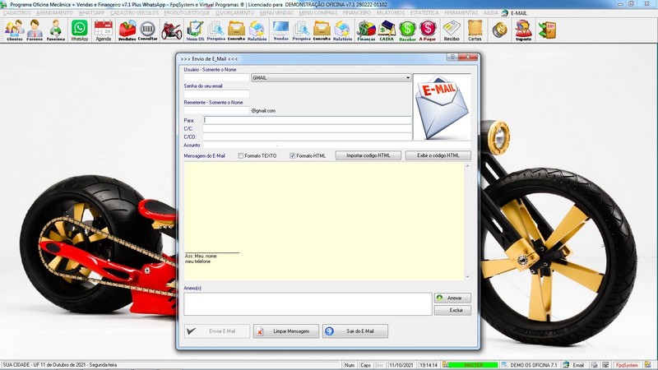The height and width of the screenshot is (370, 658).
Task: Open the CAIXA cash register icon
Action: click(387, 30)
